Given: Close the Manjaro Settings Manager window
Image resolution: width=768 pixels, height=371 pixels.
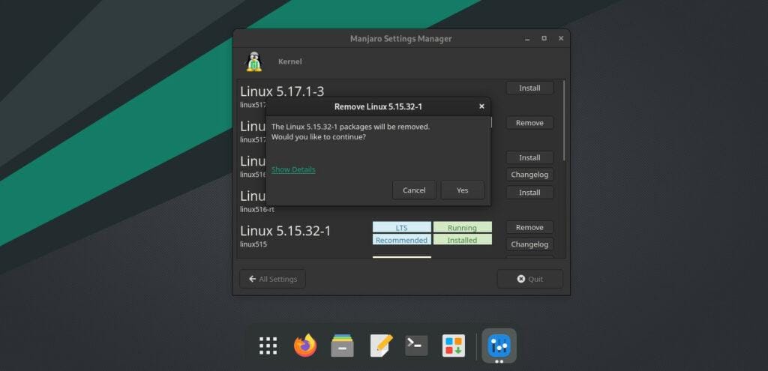Looking at the screenshot, I should pos(561,38).
